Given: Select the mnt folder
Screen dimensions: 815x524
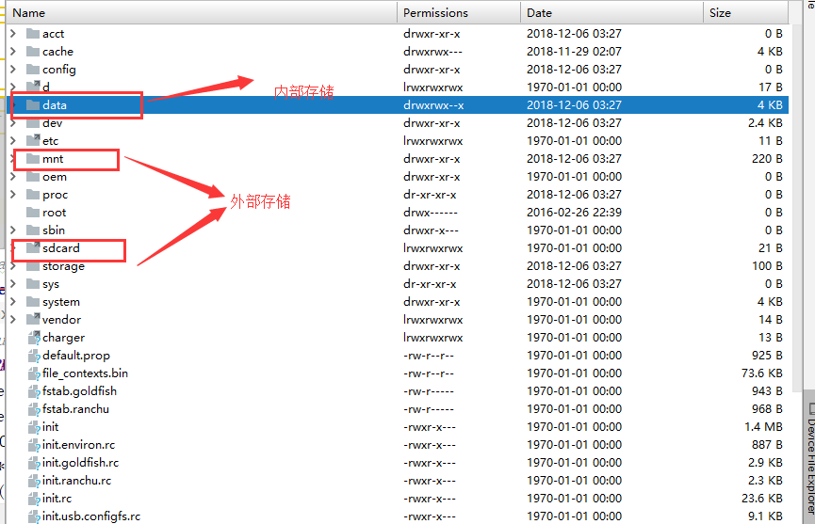Looking at the screenshot, I should [53, 159].
